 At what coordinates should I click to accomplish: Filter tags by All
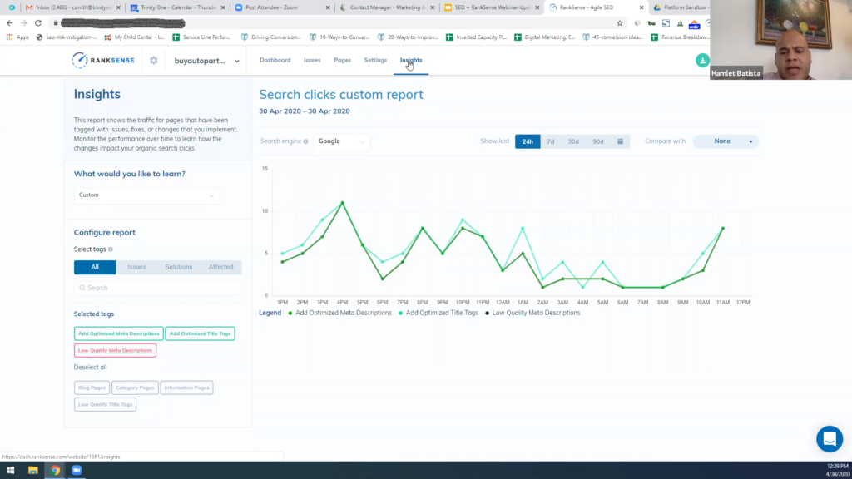[x=95, y=267]
